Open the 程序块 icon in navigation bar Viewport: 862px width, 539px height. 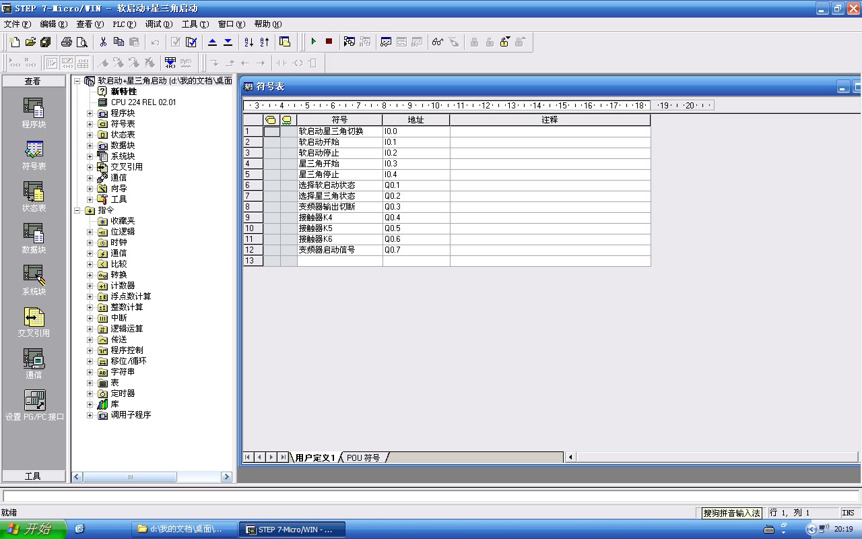(34, 113)
